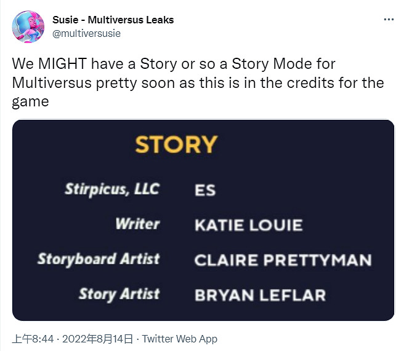Open the embedded credits image

click(x=203, y=220)
